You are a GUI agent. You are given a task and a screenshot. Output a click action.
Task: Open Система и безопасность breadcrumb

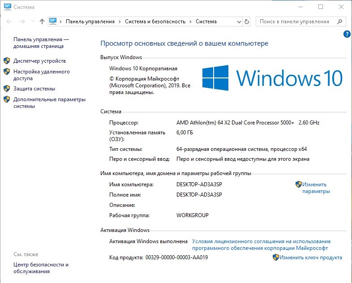pyautogui.click(x=155, y=21)
